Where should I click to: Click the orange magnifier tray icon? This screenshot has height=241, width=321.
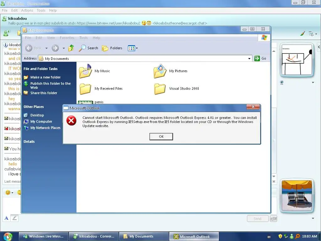point(297,236)
